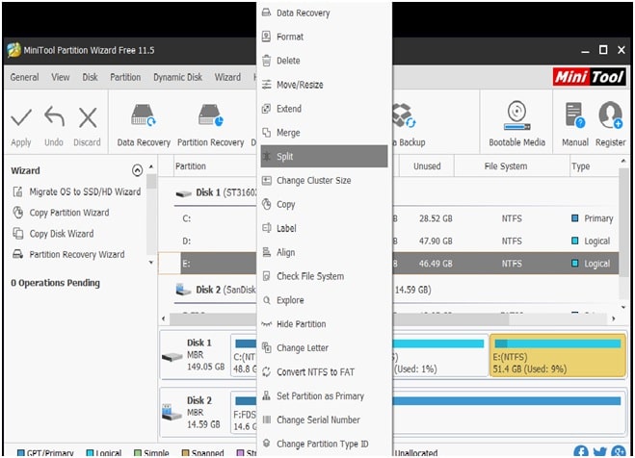Click the Partition column header

pos(191,166)
